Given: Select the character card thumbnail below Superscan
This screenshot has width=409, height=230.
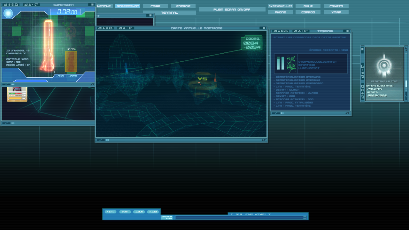Looking at the screenshot, I should coord(17,94).
